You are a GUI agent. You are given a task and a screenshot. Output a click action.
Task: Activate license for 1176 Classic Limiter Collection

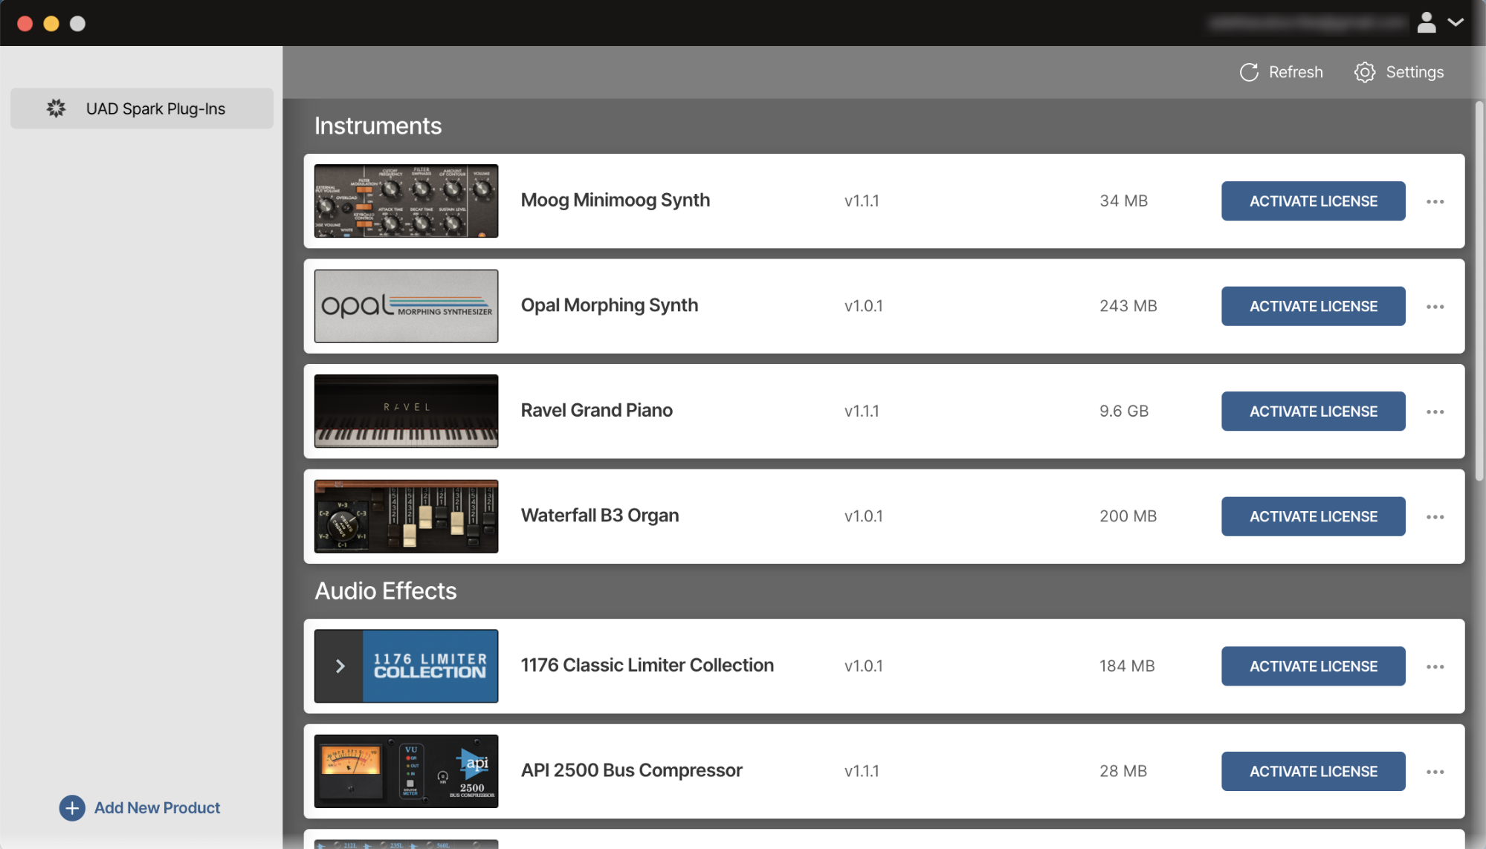tap(1313, 666)
